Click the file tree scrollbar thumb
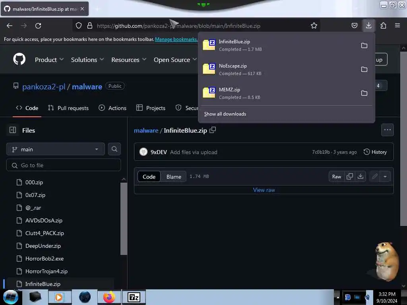The image size is (407, 305). 124,219
